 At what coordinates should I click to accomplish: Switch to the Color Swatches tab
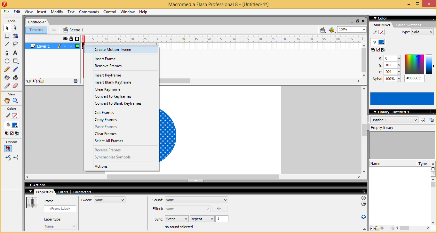coord(408,25)
